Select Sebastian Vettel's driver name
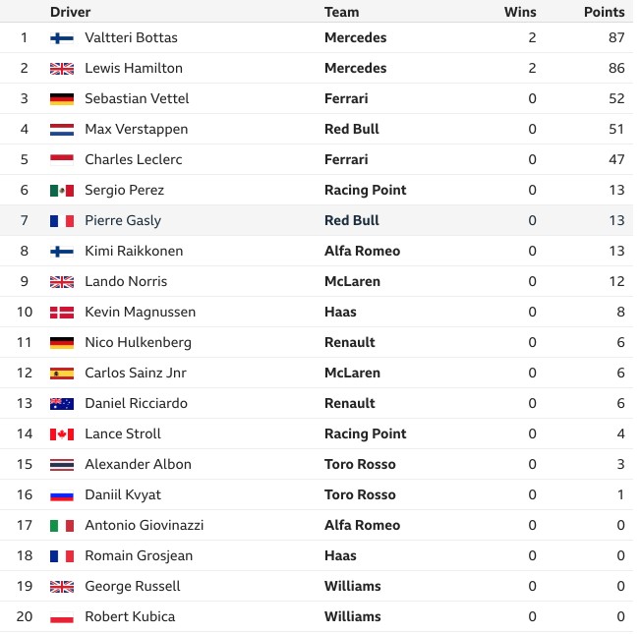Image resolution: width=641 pixels, height=634 pixels. pos(137,98)
